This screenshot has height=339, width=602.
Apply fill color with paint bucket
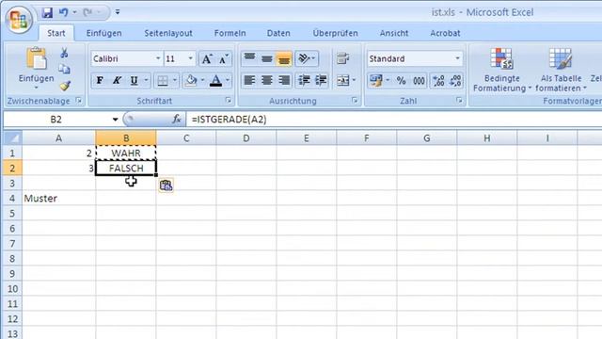coord(191,80)
